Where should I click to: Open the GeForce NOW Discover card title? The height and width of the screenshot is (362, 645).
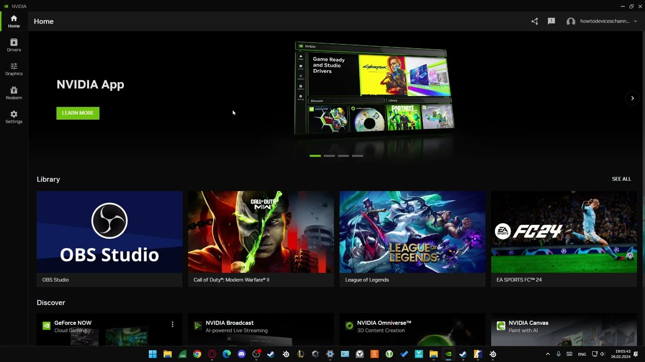coord(73,323)
